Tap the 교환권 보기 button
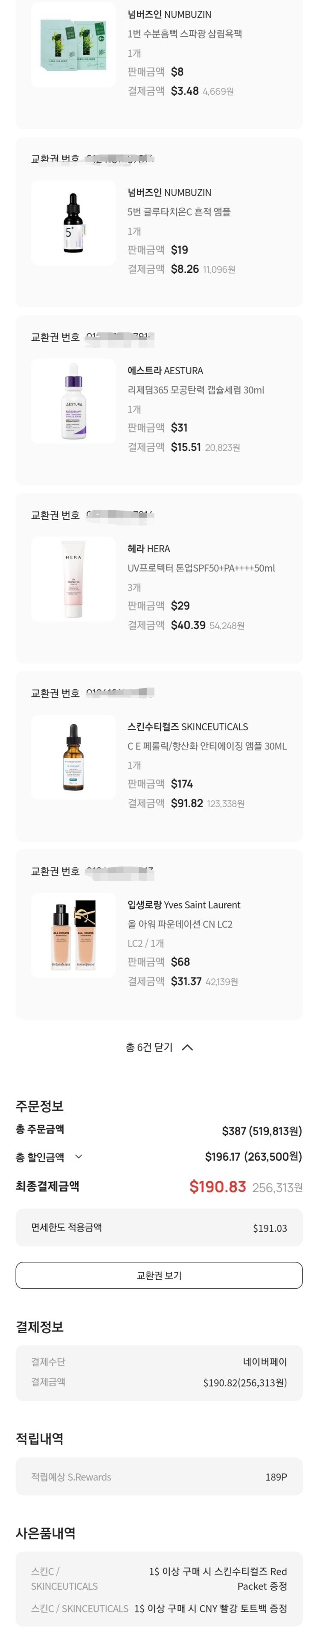This screenshot has width=317, height=1636. pyautogui.click(x=159, y=1275)
